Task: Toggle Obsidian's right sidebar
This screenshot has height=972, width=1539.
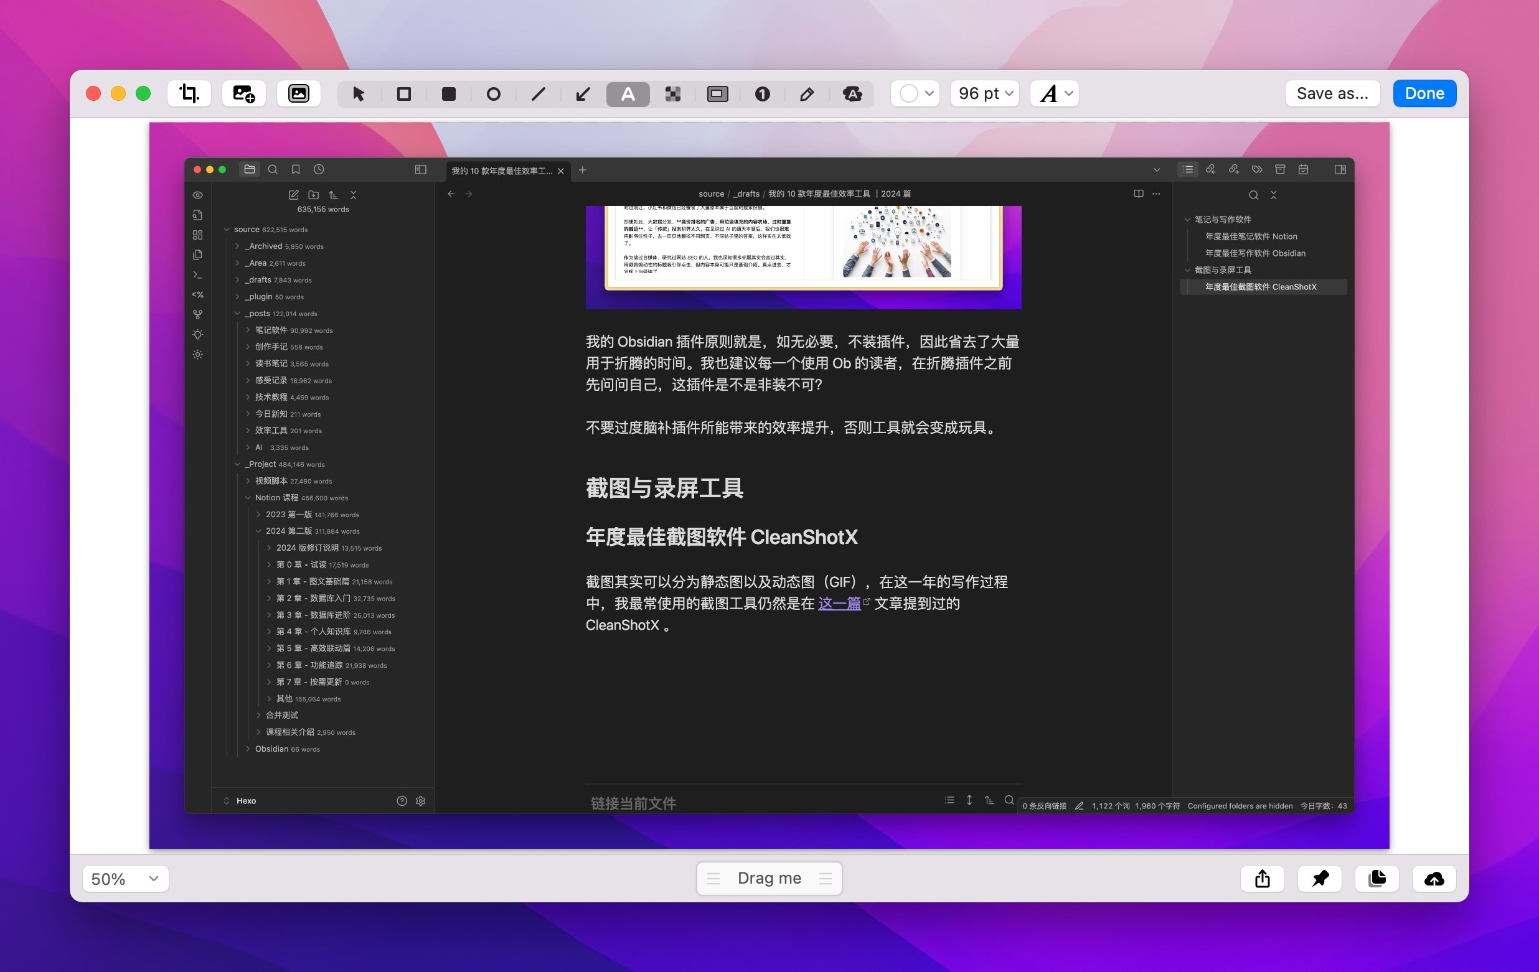Action: click(x=1340, y=169)
